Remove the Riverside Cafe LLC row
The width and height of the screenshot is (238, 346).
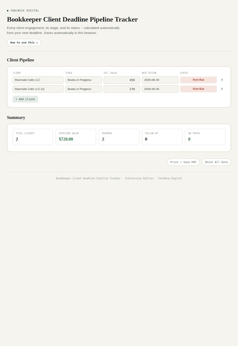[222, 80]
